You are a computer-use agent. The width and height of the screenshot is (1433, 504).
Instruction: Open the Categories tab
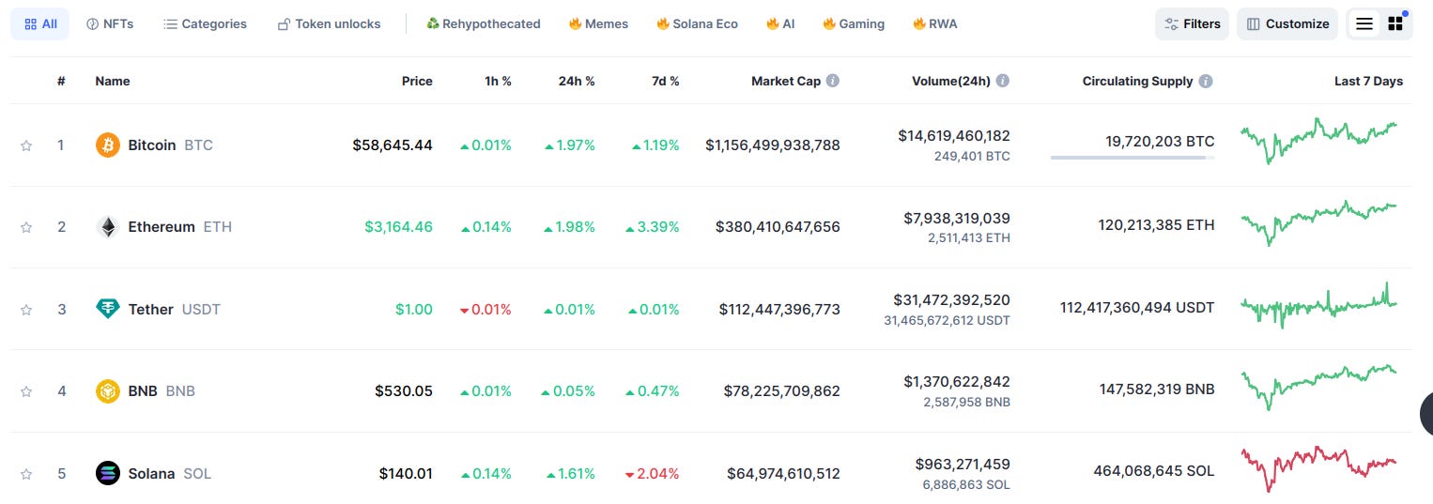point(205,23)
